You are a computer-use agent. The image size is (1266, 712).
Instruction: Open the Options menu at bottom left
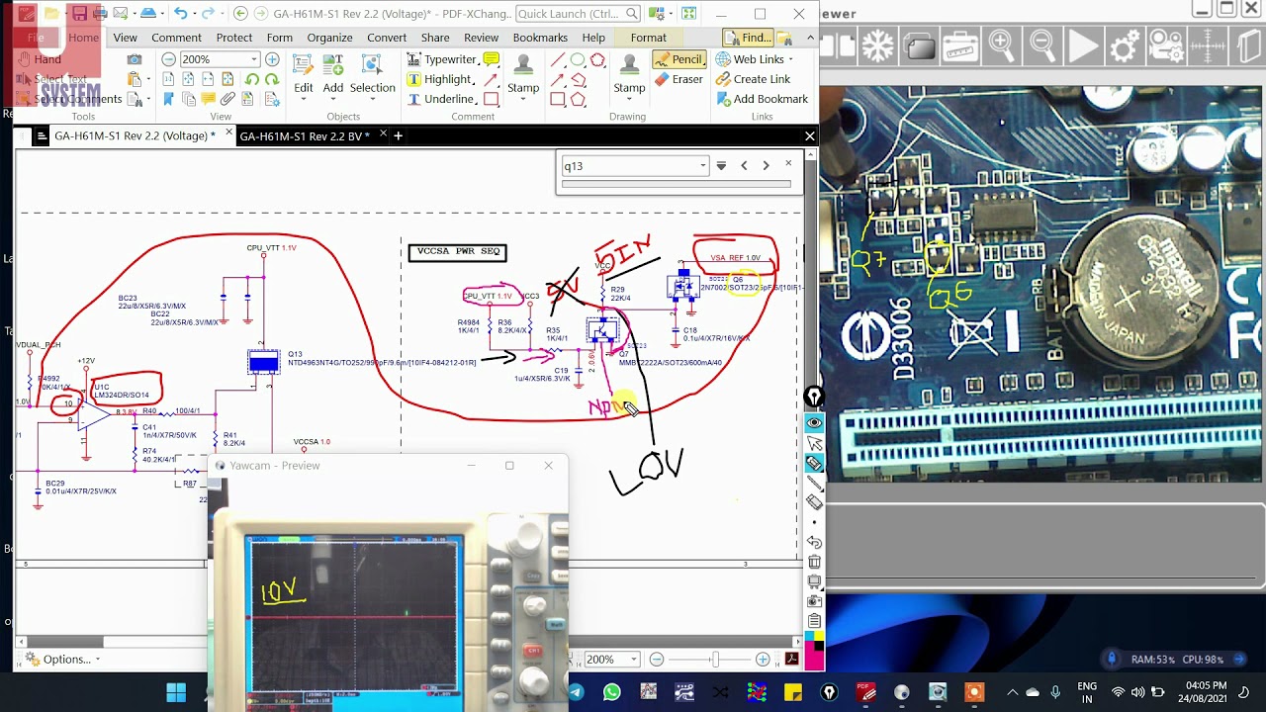pos(64,660)
